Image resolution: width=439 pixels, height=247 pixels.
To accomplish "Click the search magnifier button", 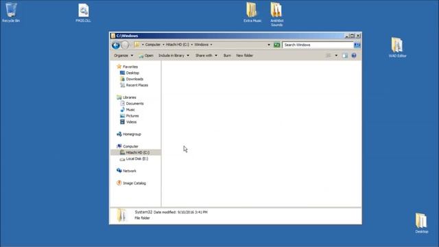I will pos(357,45).
